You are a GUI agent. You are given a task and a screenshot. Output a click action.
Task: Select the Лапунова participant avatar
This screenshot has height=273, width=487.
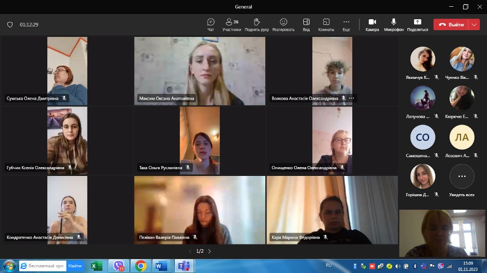pyautogui.click(x=422, y=98)
